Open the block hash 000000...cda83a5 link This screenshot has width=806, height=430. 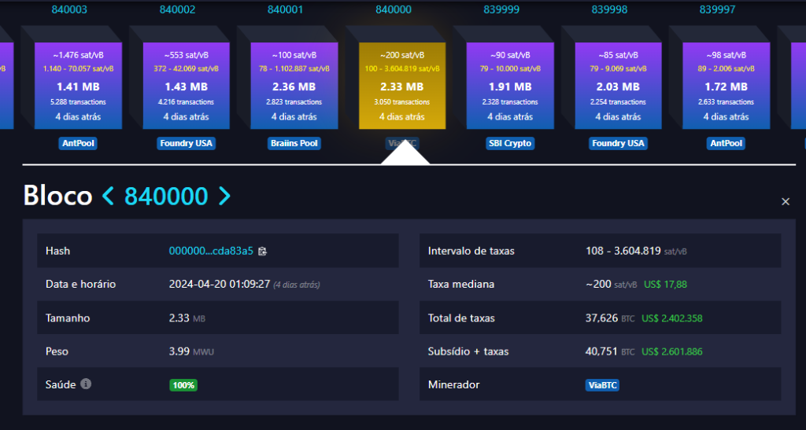[211, 251]
